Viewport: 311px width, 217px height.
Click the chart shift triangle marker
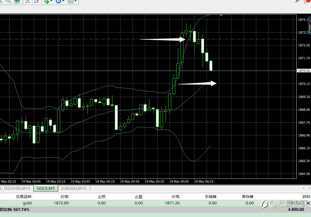(221, 15)
